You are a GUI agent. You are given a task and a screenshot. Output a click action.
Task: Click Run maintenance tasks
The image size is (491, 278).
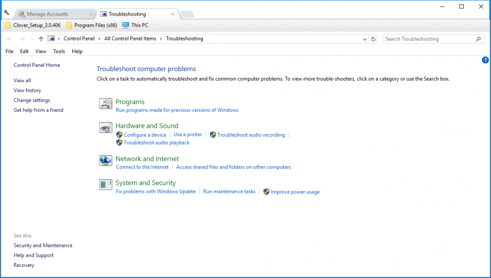coord(229,191)
